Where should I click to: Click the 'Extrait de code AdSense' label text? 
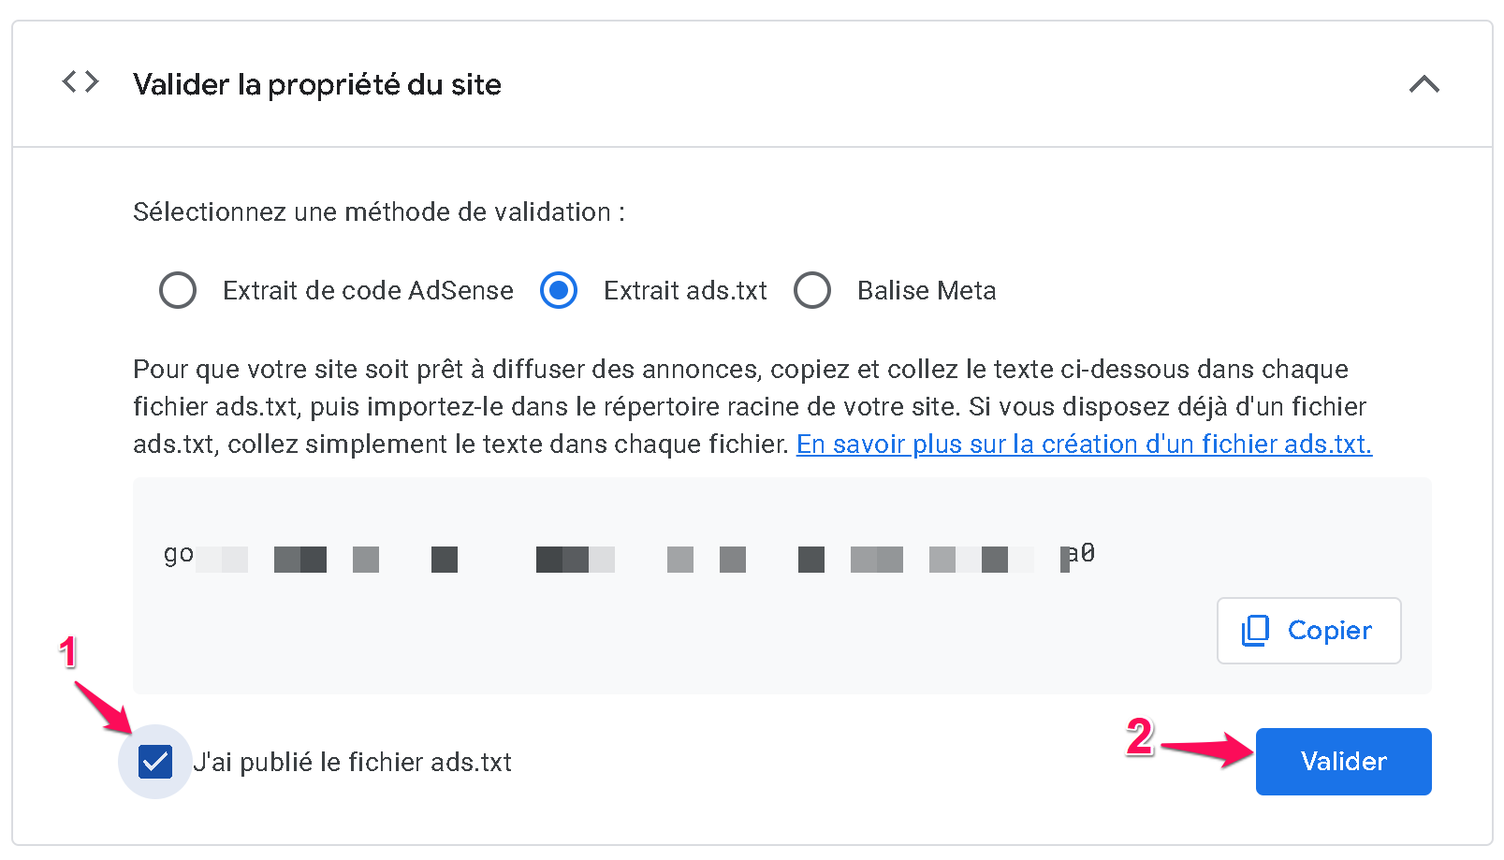click(x=368, y=290)
